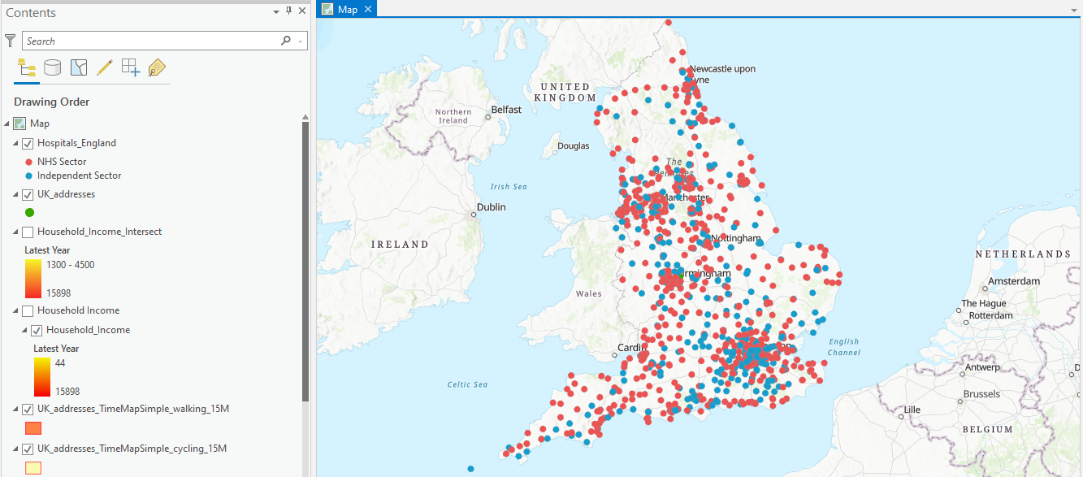Click the search magnifier icon
Viewport: 1083px width, 477px height.
click(286, 41)
